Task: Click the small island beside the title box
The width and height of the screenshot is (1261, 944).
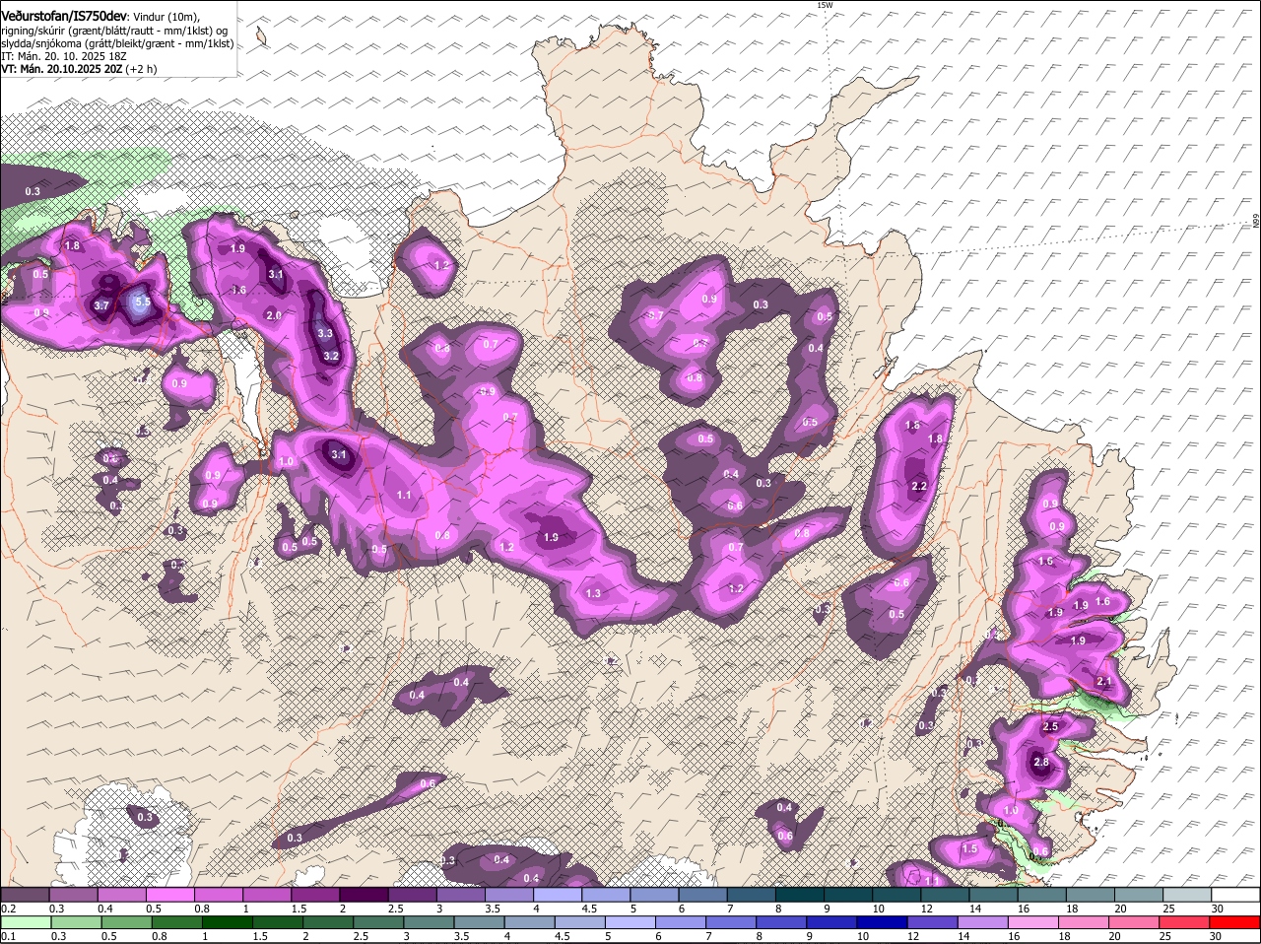Action: click(262, 36)
